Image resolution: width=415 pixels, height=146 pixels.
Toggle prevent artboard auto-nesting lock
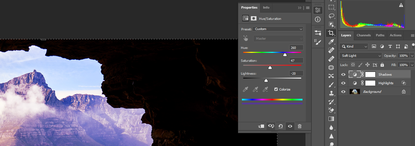tap(375, 65)
